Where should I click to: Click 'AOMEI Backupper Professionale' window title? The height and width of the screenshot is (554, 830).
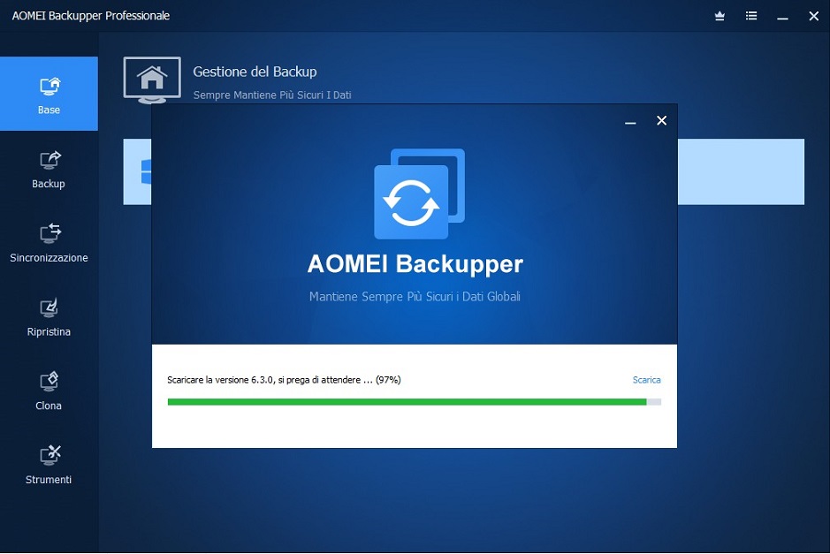[x=90, y=16]
